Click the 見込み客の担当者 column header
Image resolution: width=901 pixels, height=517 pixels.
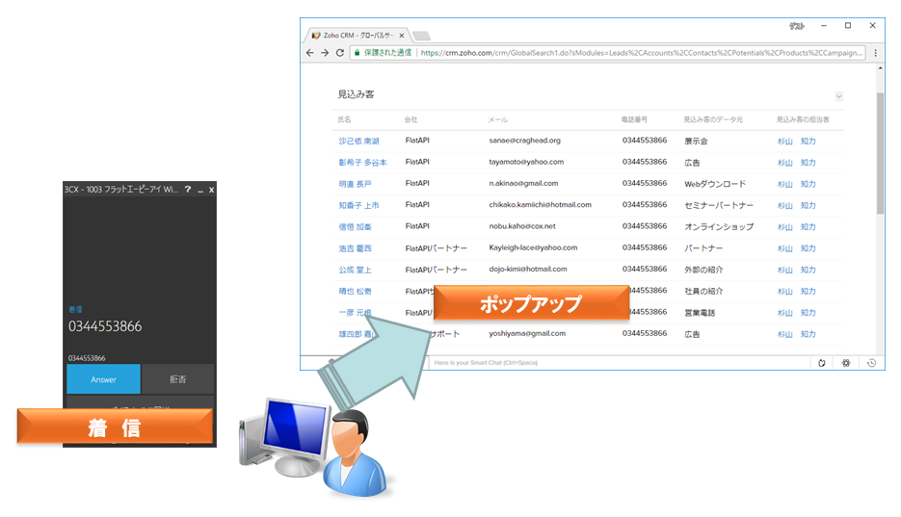pyautogui.click(x=803, y=119)
